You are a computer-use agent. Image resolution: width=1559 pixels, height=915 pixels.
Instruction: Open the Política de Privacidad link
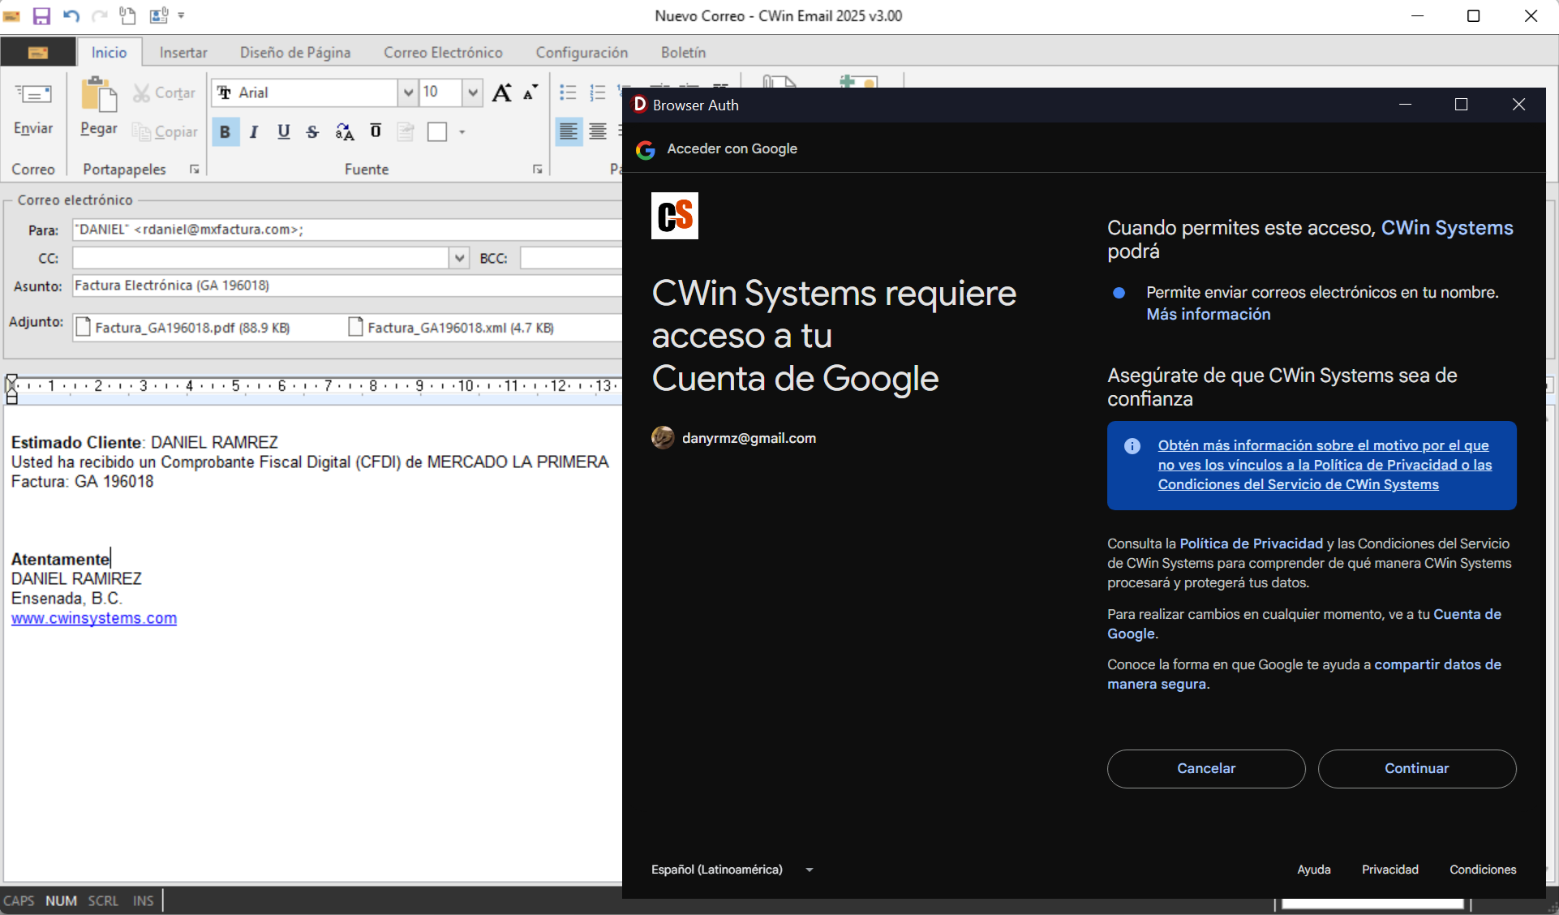click(1252, 543)
